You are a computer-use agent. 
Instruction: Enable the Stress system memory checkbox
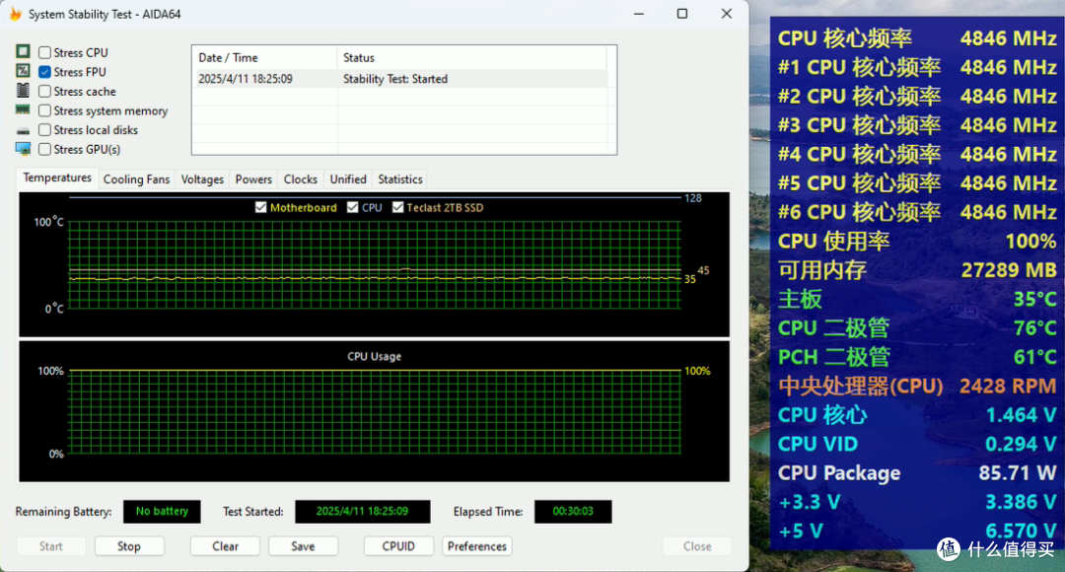point(44,110)
